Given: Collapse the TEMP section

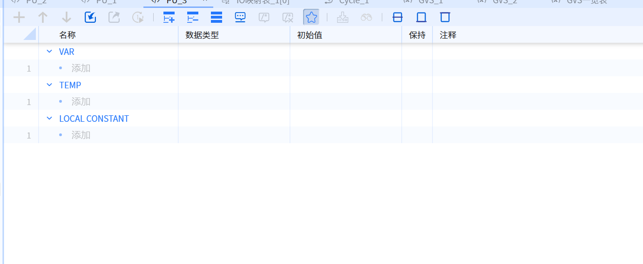Looking at the screenshot, I should (x=49, y=85).
